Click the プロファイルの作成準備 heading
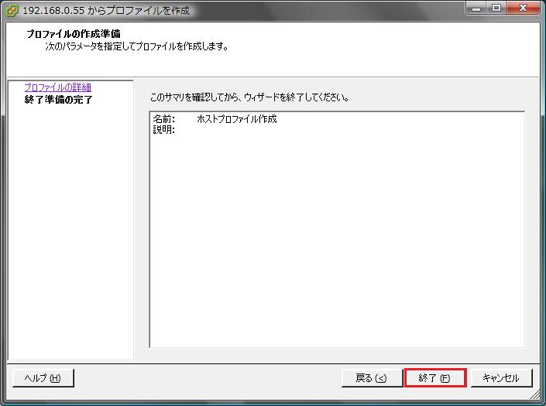 point(74,34)
